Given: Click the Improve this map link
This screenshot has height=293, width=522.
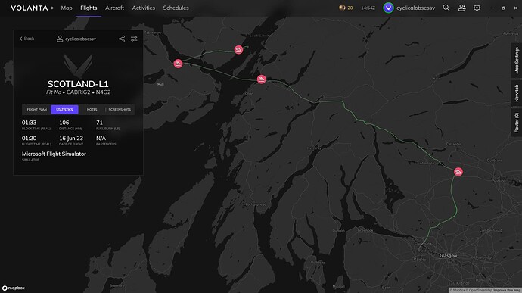Looking at the screenshot, I should (x=507, y=290).
